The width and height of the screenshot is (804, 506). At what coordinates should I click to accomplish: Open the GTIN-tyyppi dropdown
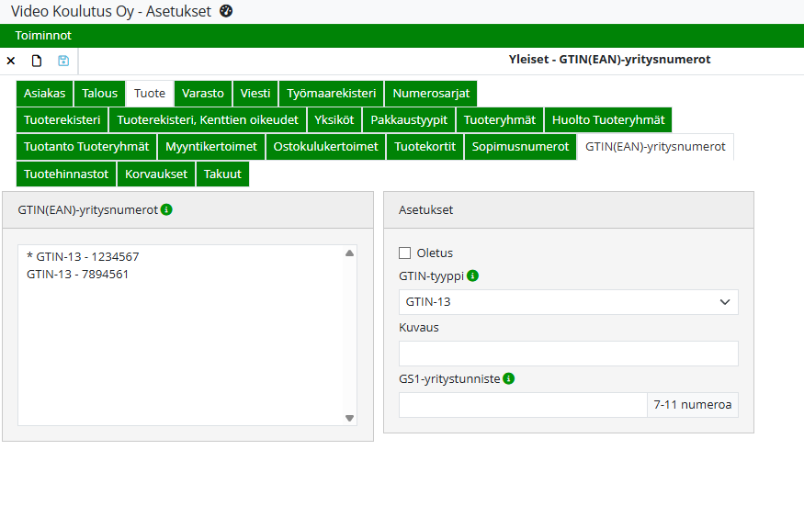568,302
